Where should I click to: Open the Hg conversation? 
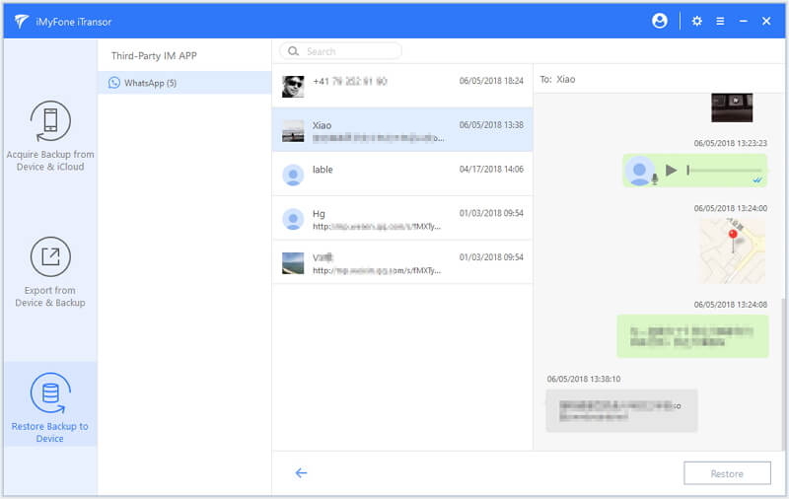pyautogui.click(x=402, y=218)
